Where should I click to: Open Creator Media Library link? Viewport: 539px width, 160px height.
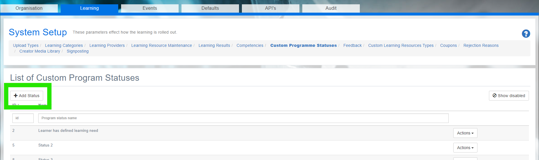[x=40, y=51]
